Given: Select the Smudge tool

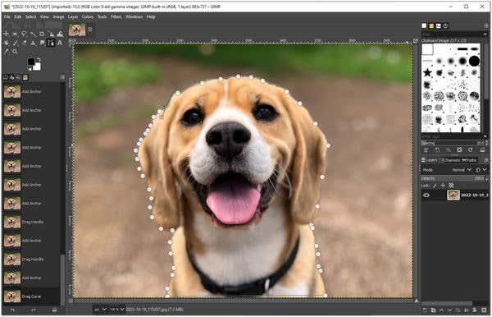Looking at the screenshot, I should tap(42, 43).
